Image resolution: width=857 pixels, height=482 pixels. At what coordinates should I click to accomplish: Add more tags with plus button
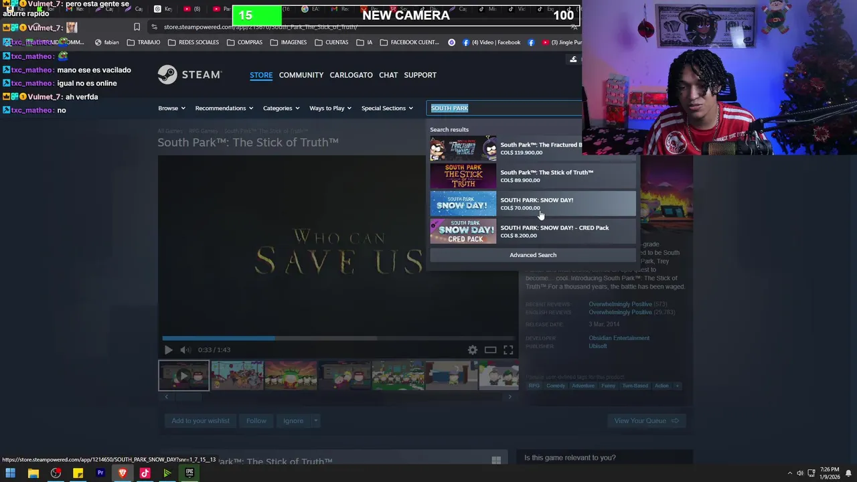pos(677,386)
